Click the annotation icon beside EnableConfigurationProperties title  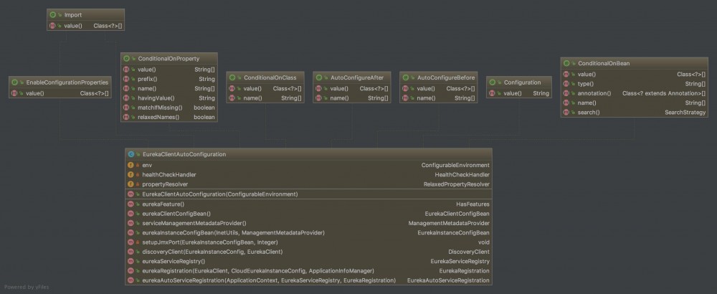tap(14, 82)
